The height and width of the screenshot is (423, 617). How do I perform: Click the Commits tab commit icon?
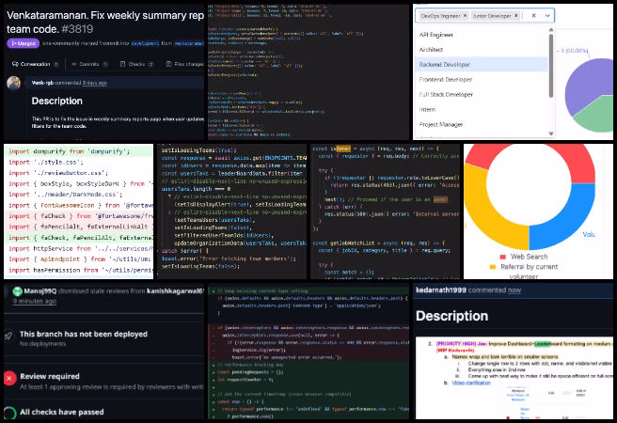tap(74, 64)
